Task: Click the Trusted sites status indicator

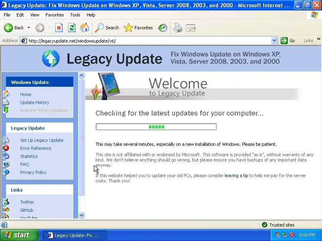Action: pos(278,225)
